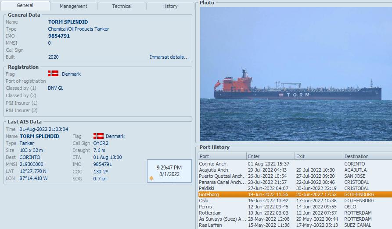Image resolution: width=392 pixels, height=229 pixels.
Task: Open Inmarsat details link
Action: pos(169,57)
